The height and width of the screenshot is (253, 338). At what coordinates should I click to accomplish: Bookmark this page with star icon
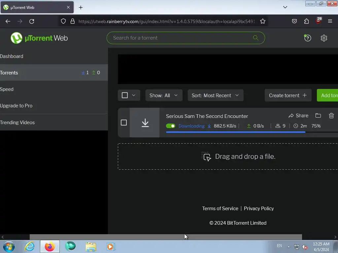click(262, 21)
